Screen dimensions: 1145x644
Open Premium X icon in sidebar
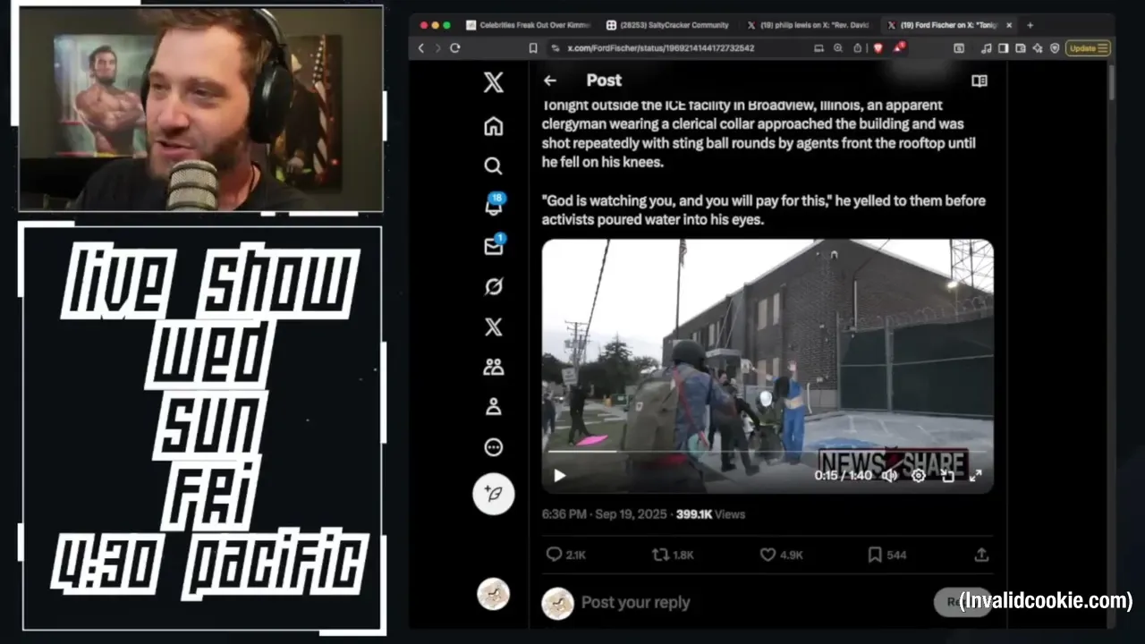point(493,326)
